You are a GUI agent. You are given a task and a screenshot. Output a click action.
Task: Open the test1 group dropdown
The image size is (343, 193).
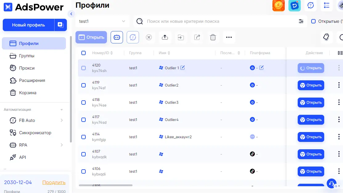click(x=102, y=21)
